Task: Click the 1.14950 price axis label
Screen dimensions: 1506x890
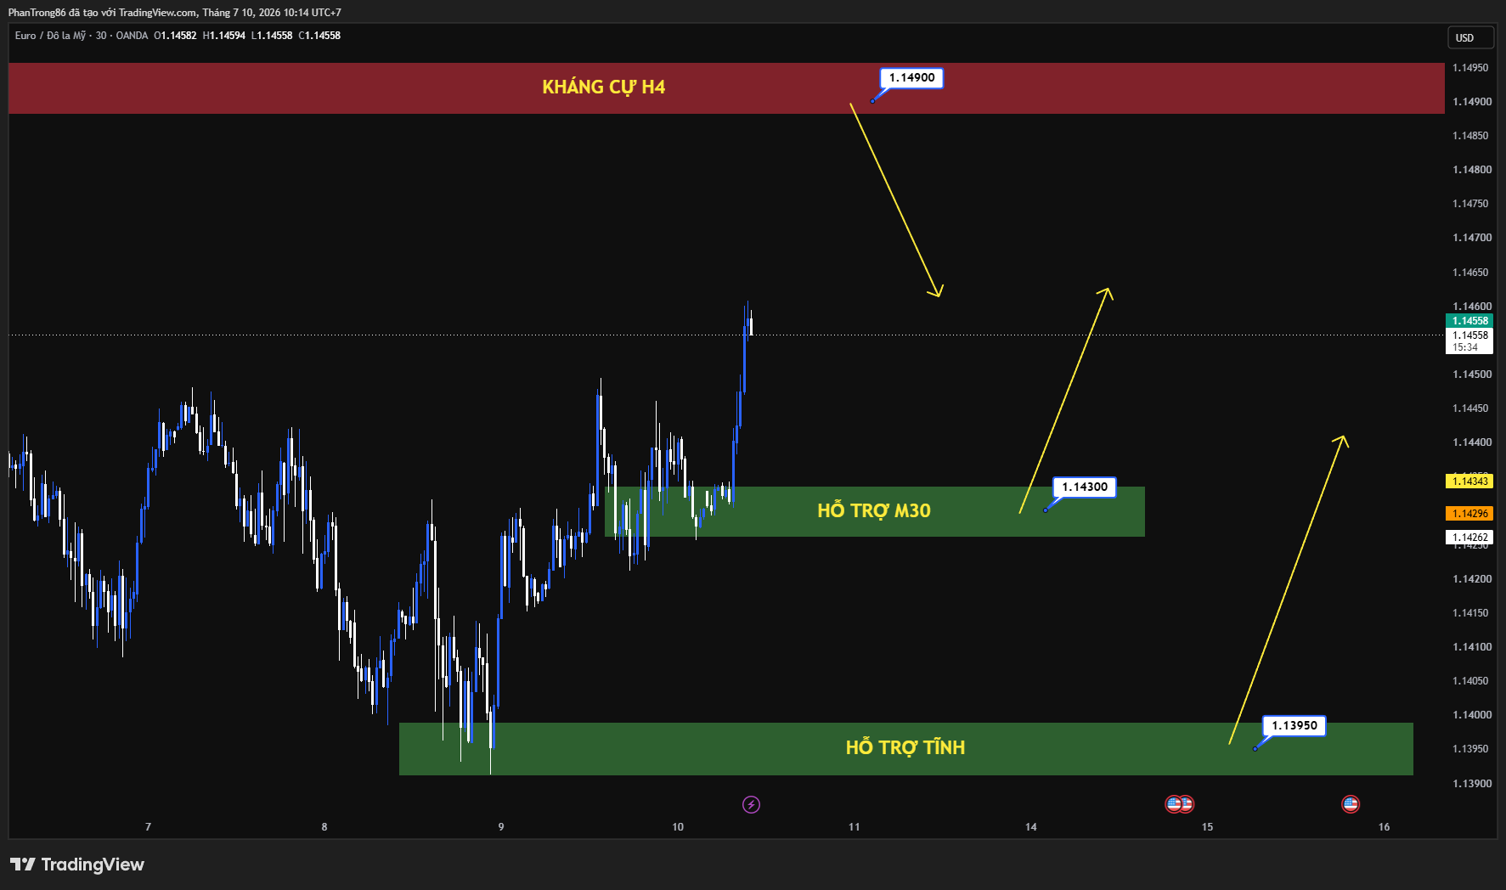Action: (x=1470, y=68)
